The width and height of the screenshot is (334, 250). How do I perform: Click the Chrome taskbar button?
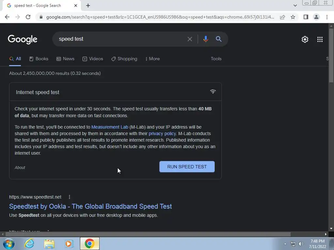click(90, 243)
